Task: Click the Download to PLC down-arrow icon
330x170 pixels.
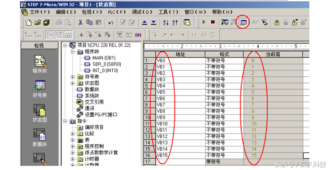Action: point(154,23)
